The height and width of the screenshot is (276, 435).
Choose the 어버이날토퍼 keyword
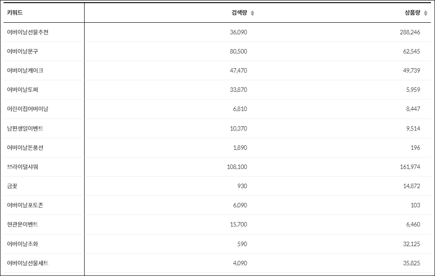click(x=22, y=90)
